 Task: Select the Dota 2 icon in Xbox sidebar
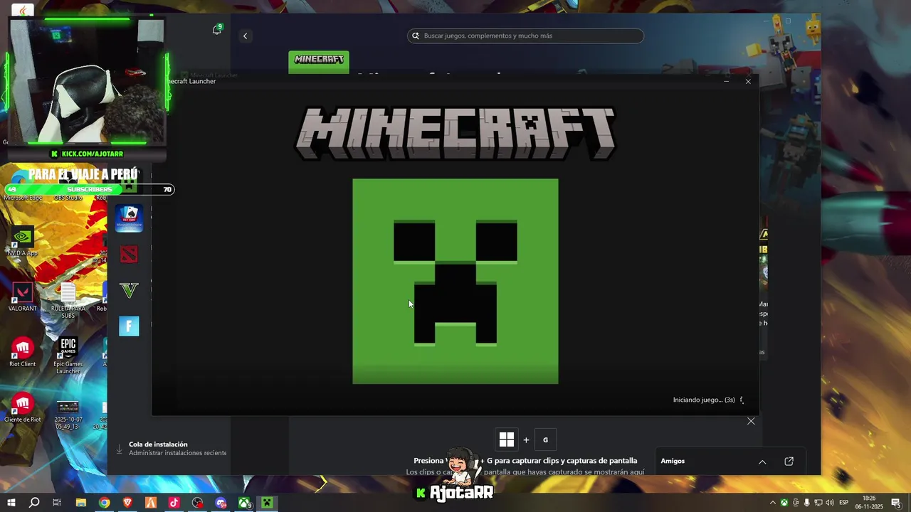[129, 255]
